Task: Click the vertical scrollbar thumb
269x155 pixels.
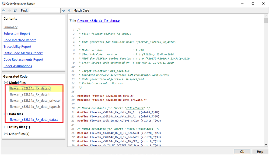Action: click(x=266, y=20)
